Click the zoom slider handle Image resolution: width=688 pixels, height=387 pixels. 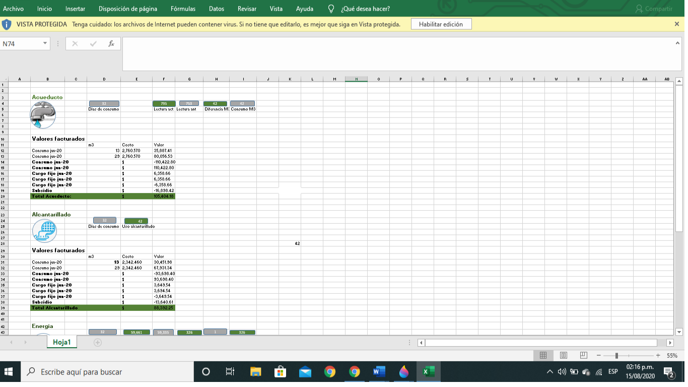pyautogui.click(x=616, y=355)
